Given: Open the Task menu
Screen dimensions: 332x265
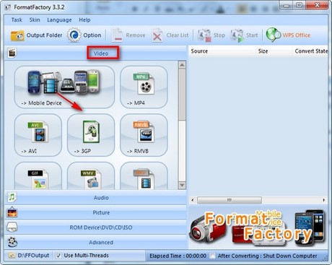Looking at the screenshot, I should coord(17,20).
